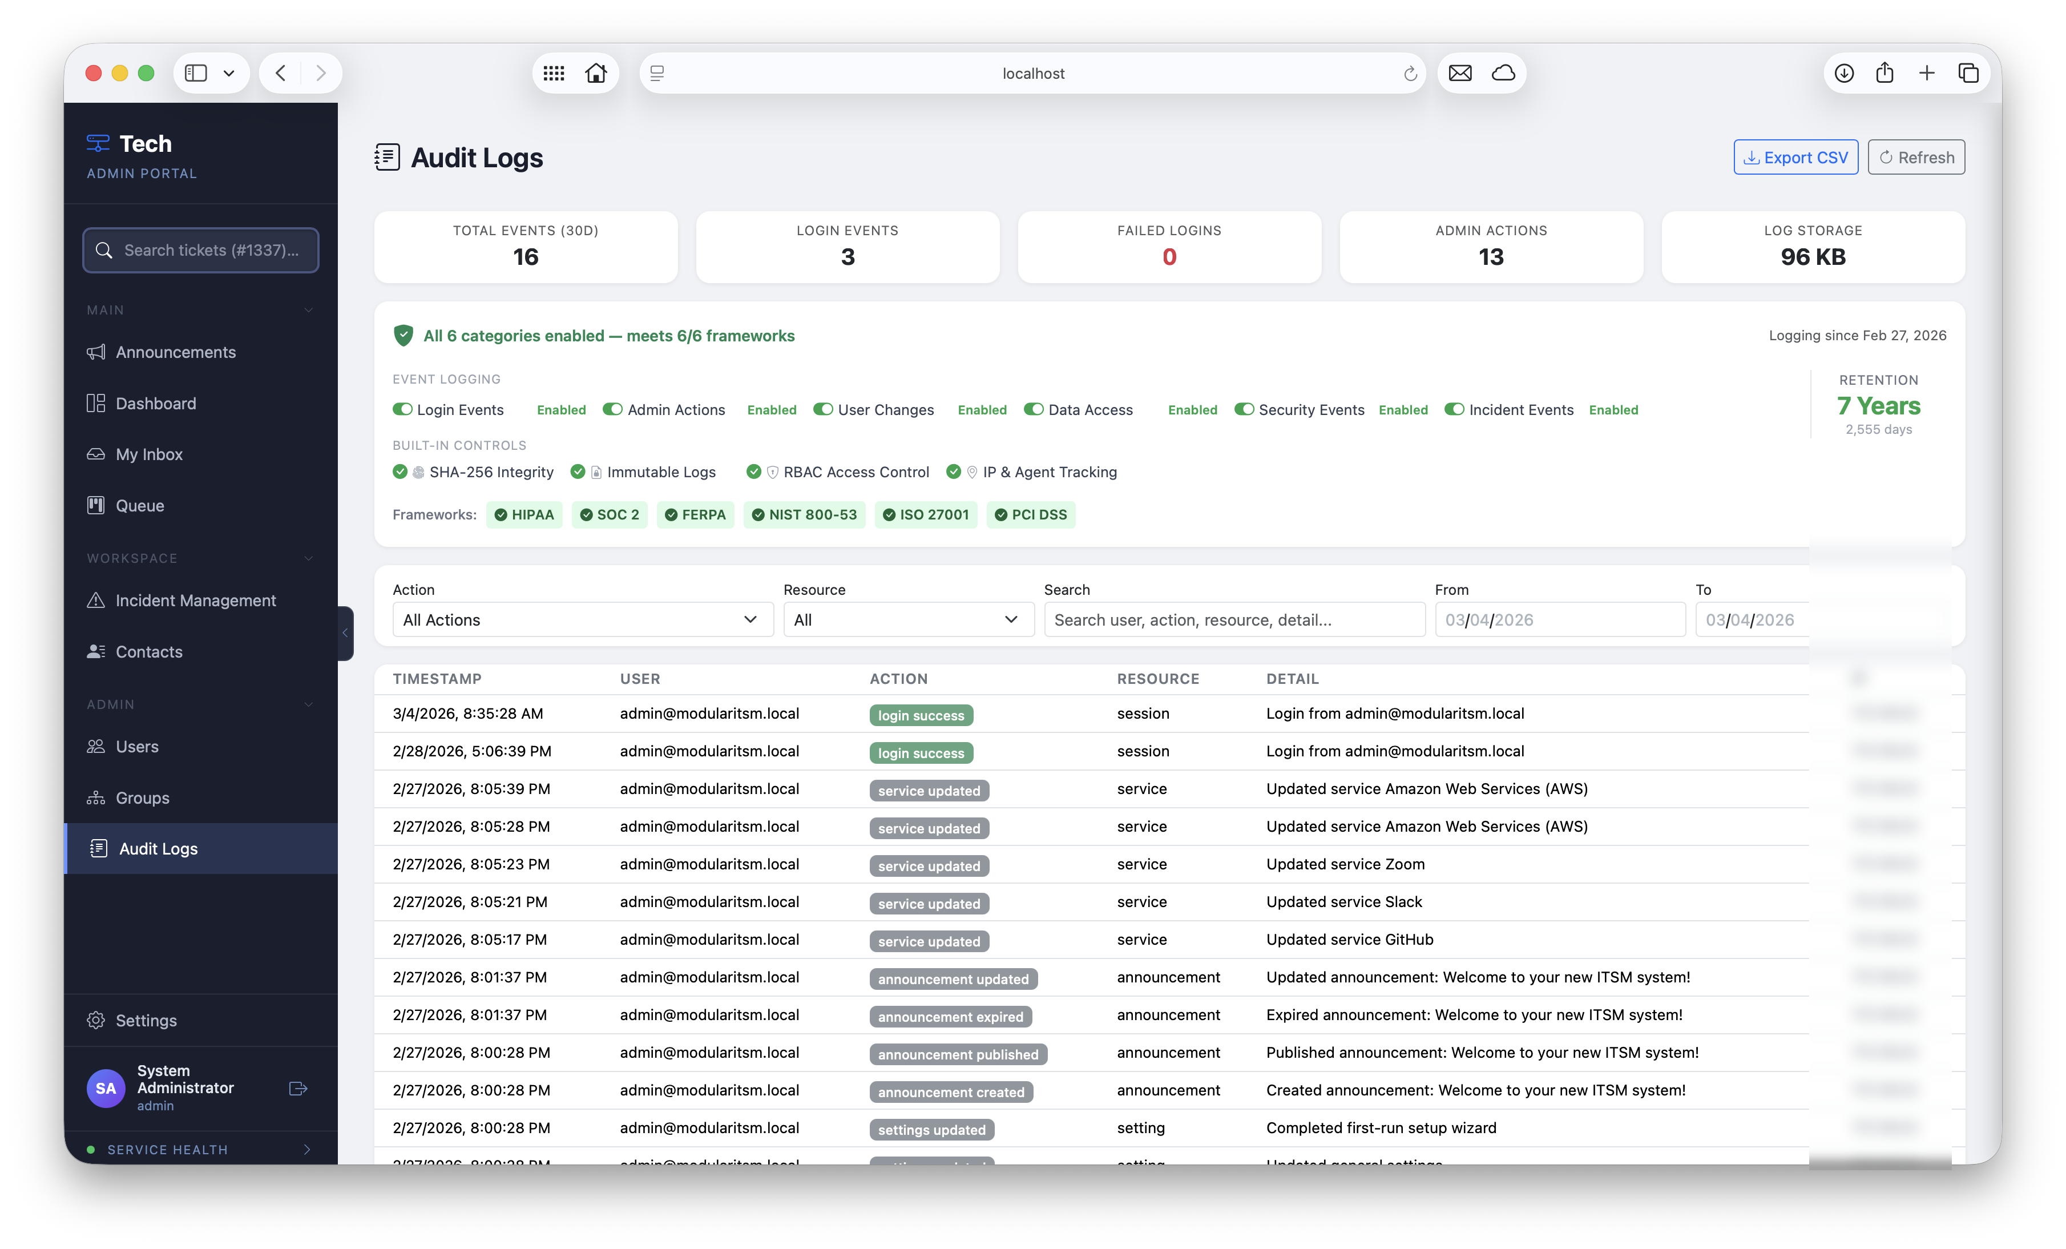Open Announcements via the megaphone icon
Viewport: 2066px width, 1249px height.
point(97,352)
